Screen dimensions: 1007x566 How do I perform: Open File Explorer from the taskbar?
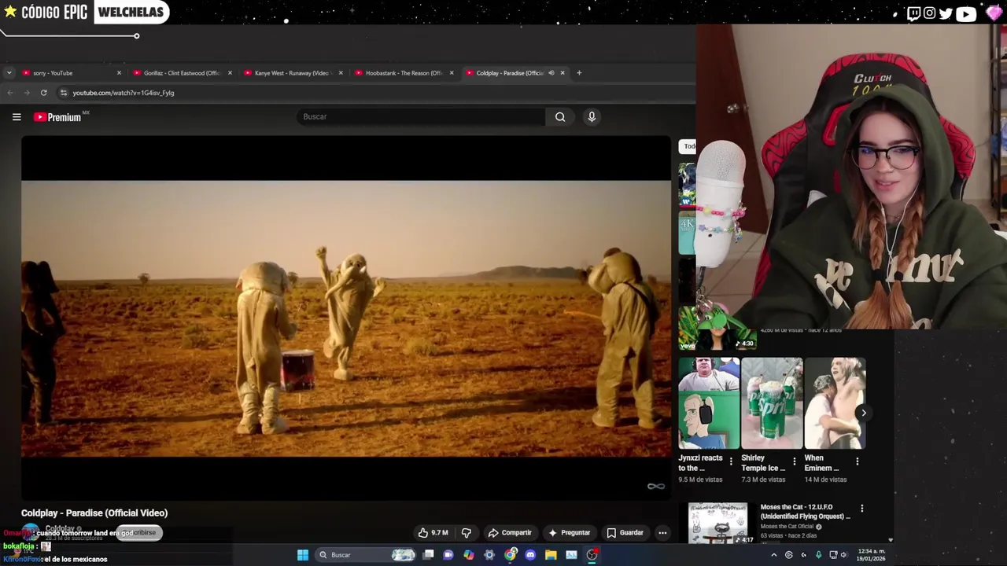[x=551, y=555]
